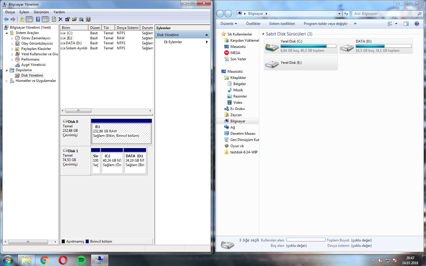Select Bilgisayar Yönetimi (Yerel) root node
Screen dimensions: 426x266
click(x=30, y=27)
